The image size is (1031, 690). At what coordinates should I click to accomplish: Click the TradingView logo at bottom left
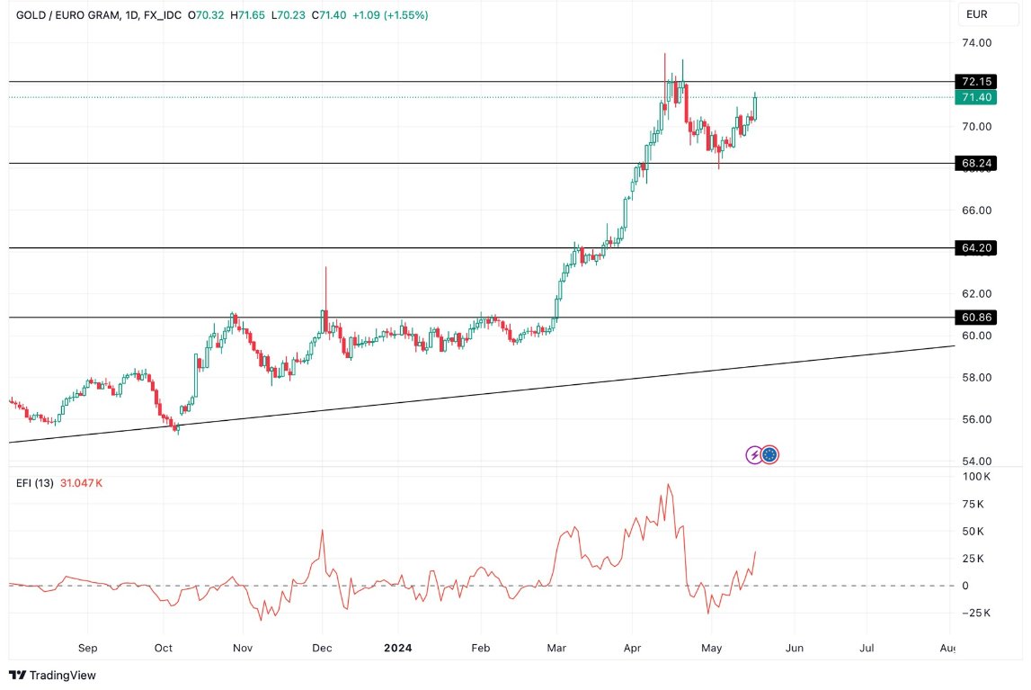tap(18, 676)
